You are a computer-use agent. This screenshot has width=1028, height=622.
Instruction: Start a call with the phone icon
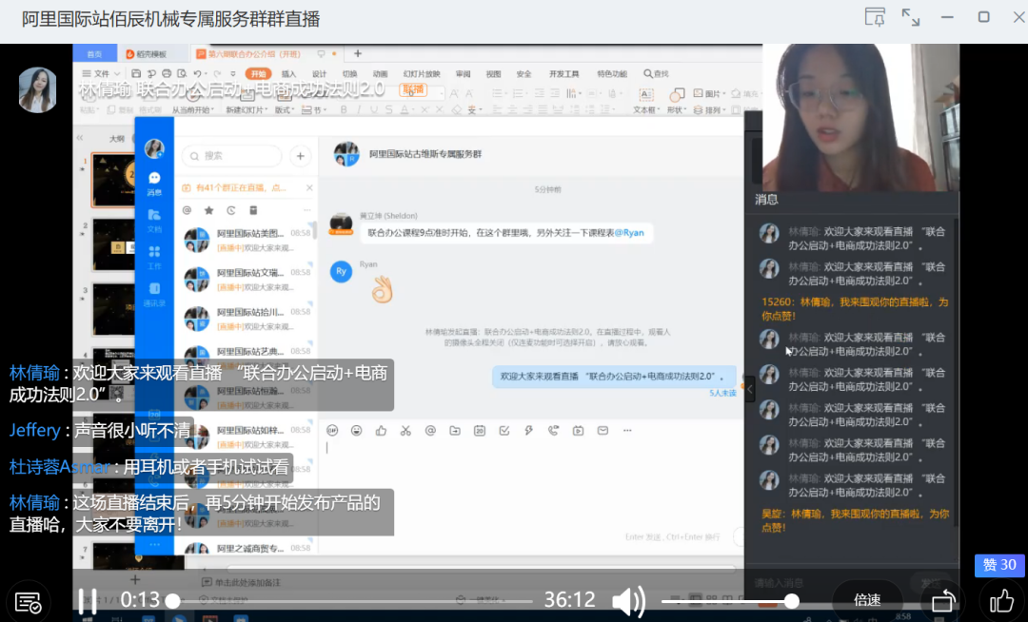click(553, 430)
